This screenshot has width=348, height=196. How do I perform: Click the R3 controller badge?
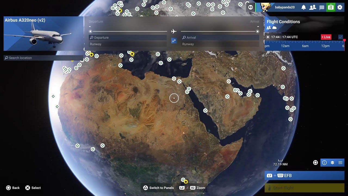(250, 7)
